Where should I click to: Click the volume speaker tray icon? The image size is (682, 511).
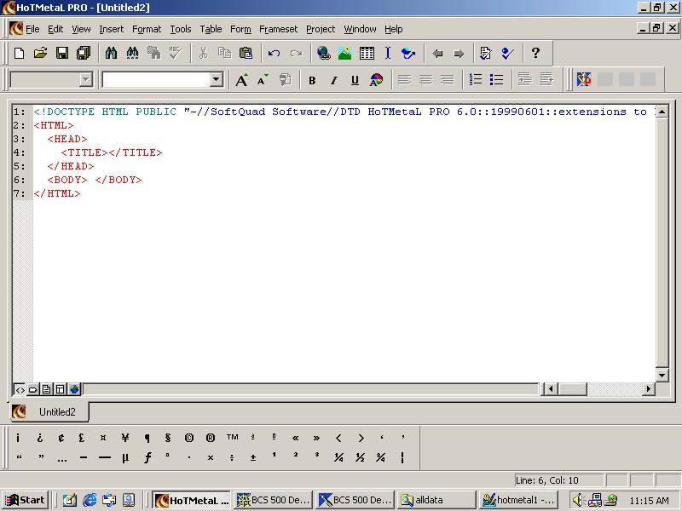coord(577,500)
